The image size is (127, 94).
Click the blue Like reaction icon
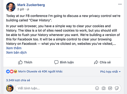pyautogui.click(x=8, y=72)
